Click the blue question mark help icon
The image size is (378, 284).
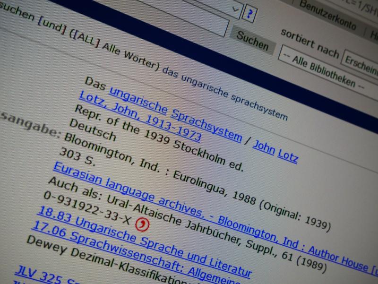pyautogui.click(x=249, y=14)
